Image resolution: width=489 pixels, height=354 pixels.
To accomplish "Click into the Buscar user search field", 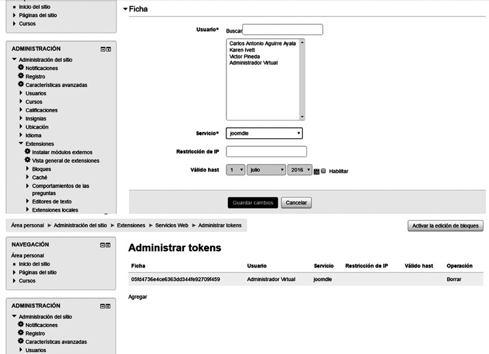I will (x=282, y=29).
